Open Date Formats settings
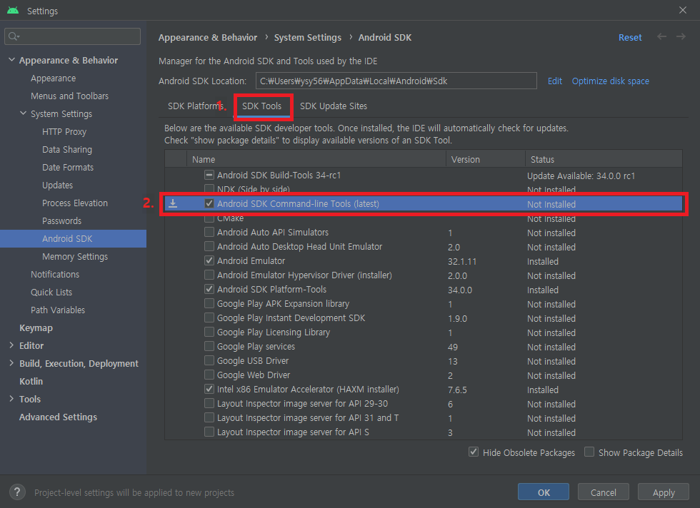The image size is (700, 508). coord(68,167)
